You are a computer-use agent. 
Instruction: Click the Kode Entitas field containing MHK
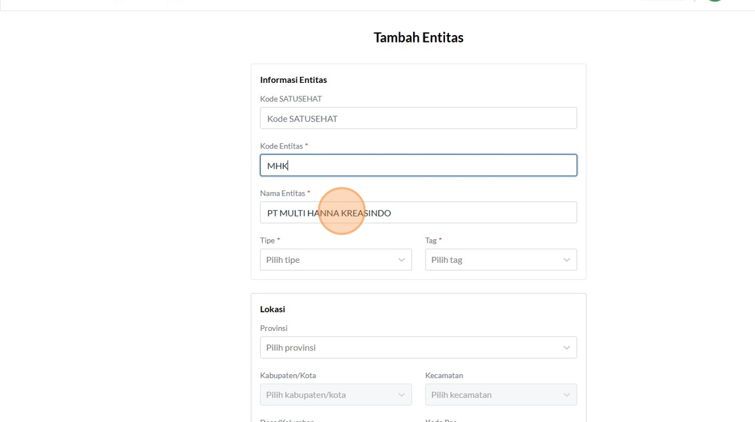[x=418, y=166]
